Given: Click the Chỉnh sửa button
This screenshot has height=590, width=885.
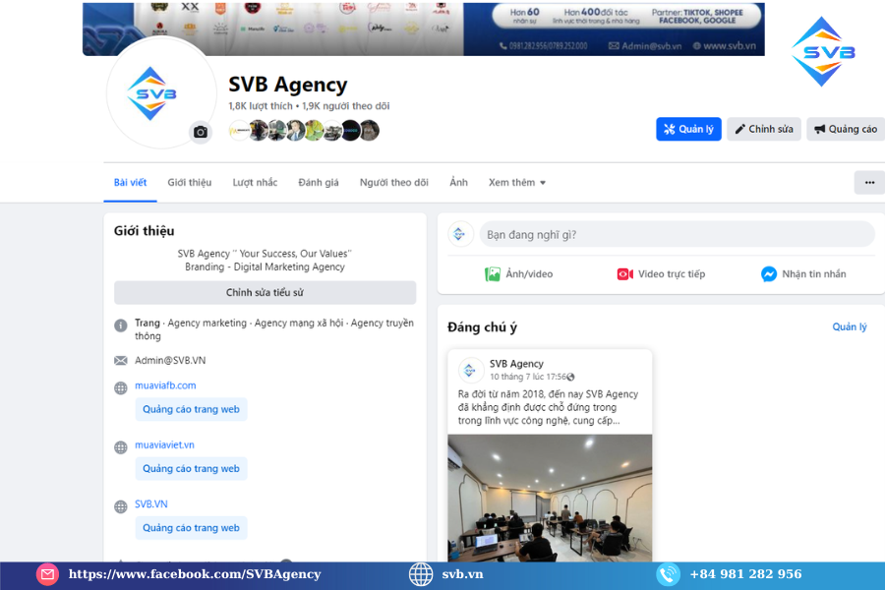Looking at the screenshot, I should (764, 129).
